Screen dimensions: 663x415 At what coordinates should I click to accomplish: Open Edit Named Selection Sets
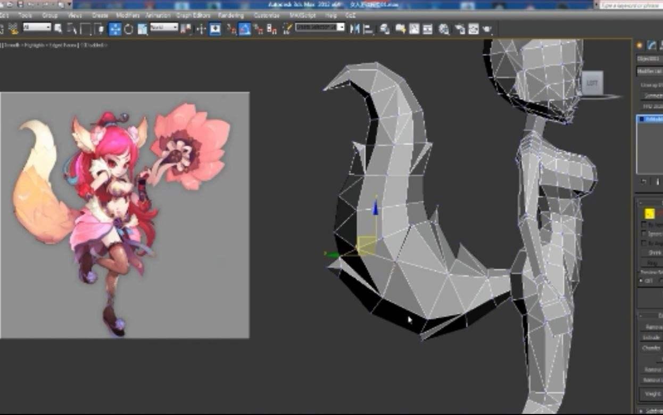287,29
